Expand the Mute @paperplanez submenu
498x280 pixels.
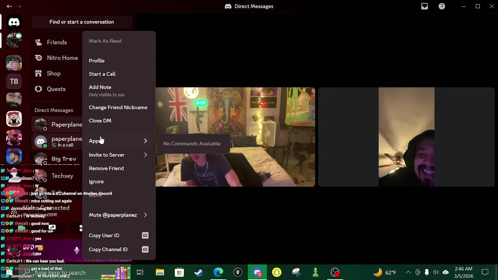click(x=119, y=215)
